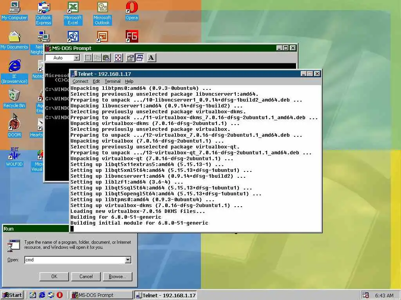Click the Open text field containing cmd
This screenshot has width=401, height=300.
(75, 260)
